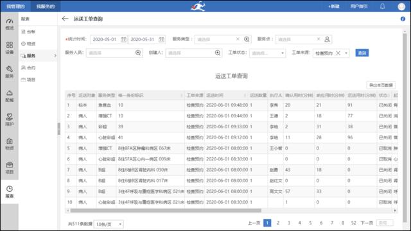Open 设备 in the left sidebar
Screen dimensions: 411x231
(10, 47)
